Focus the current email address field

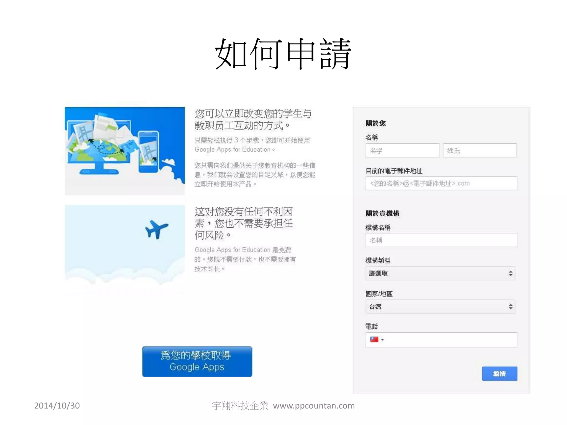pos(441,183)
